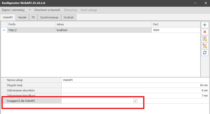Click the Adres cell with localhost

[x=103, y=30]
